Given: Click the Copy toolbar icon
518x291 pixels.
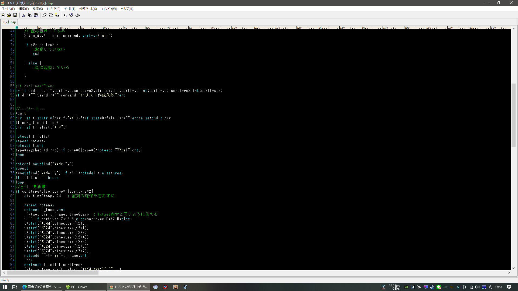Looking at the screenshot, I should click(30, 15).
